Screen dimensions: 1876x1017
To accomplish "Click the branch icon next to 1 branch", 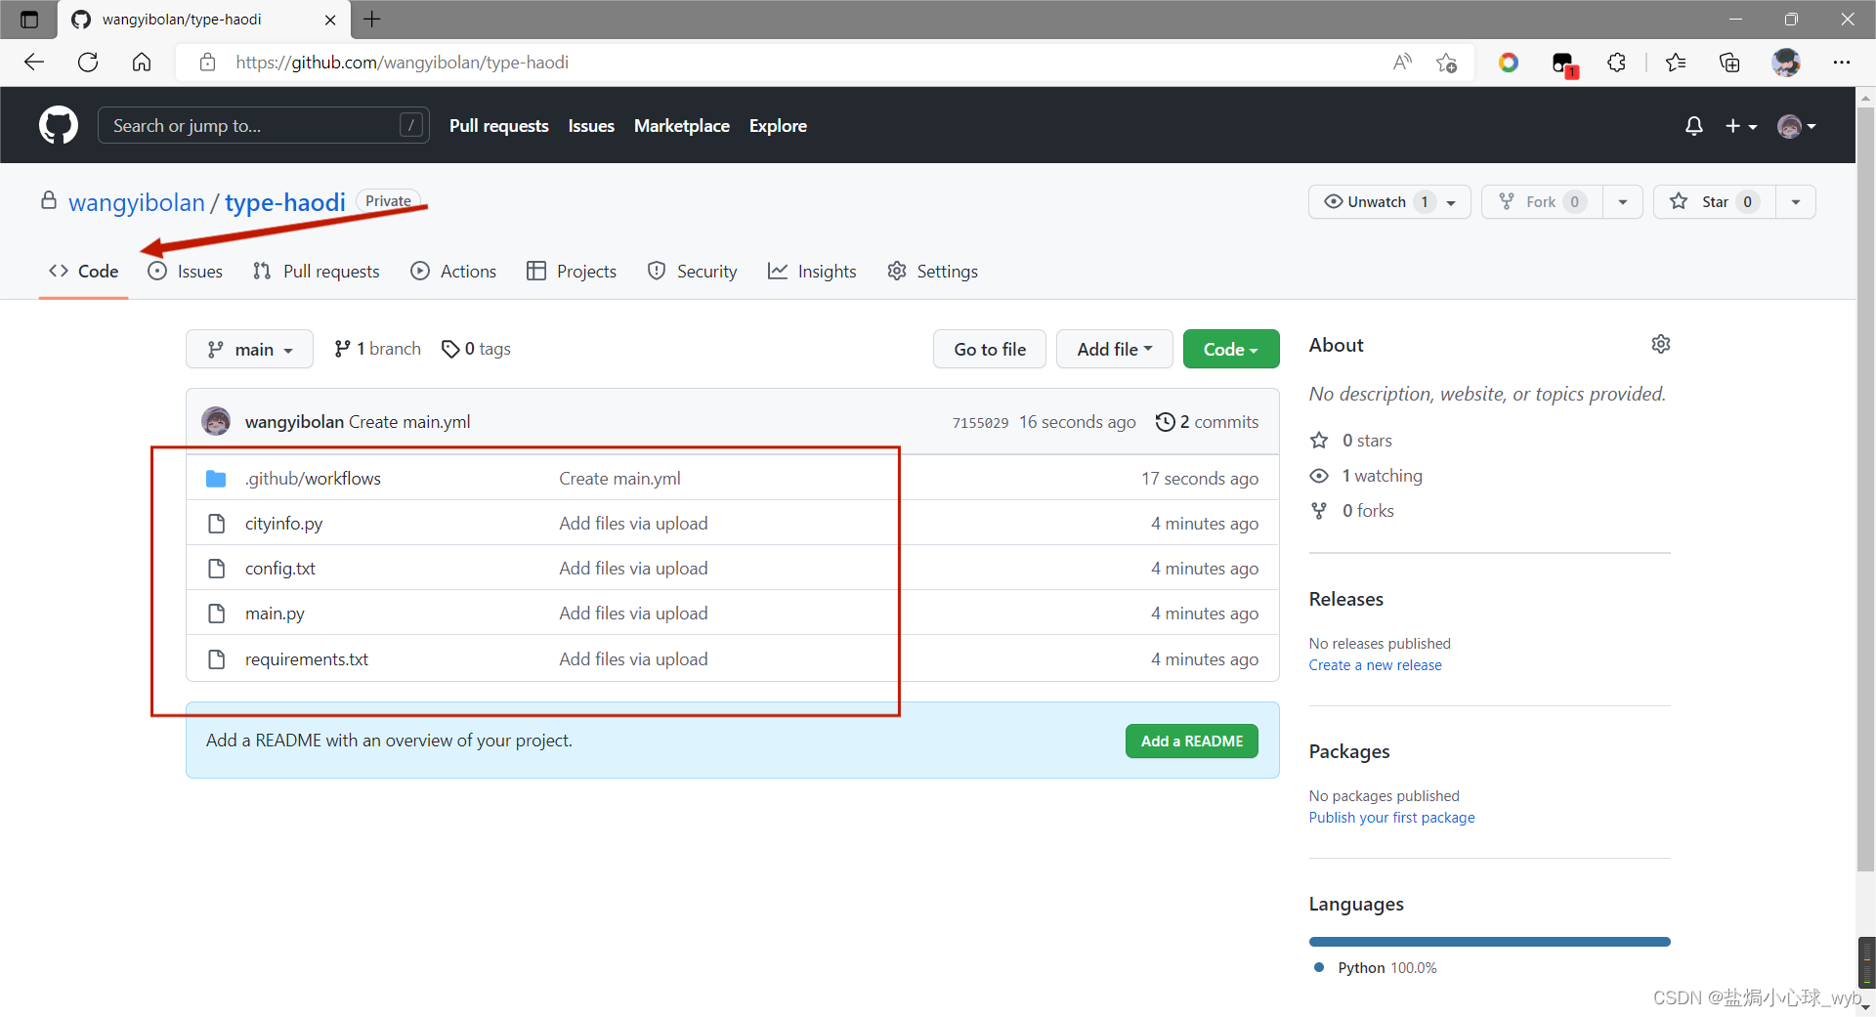I will coord(342,349).
